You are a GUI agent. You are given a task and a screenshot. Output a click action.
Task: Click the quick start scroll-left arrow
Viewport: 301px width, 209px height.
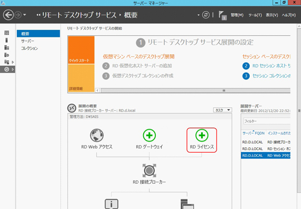click(98, 91)
